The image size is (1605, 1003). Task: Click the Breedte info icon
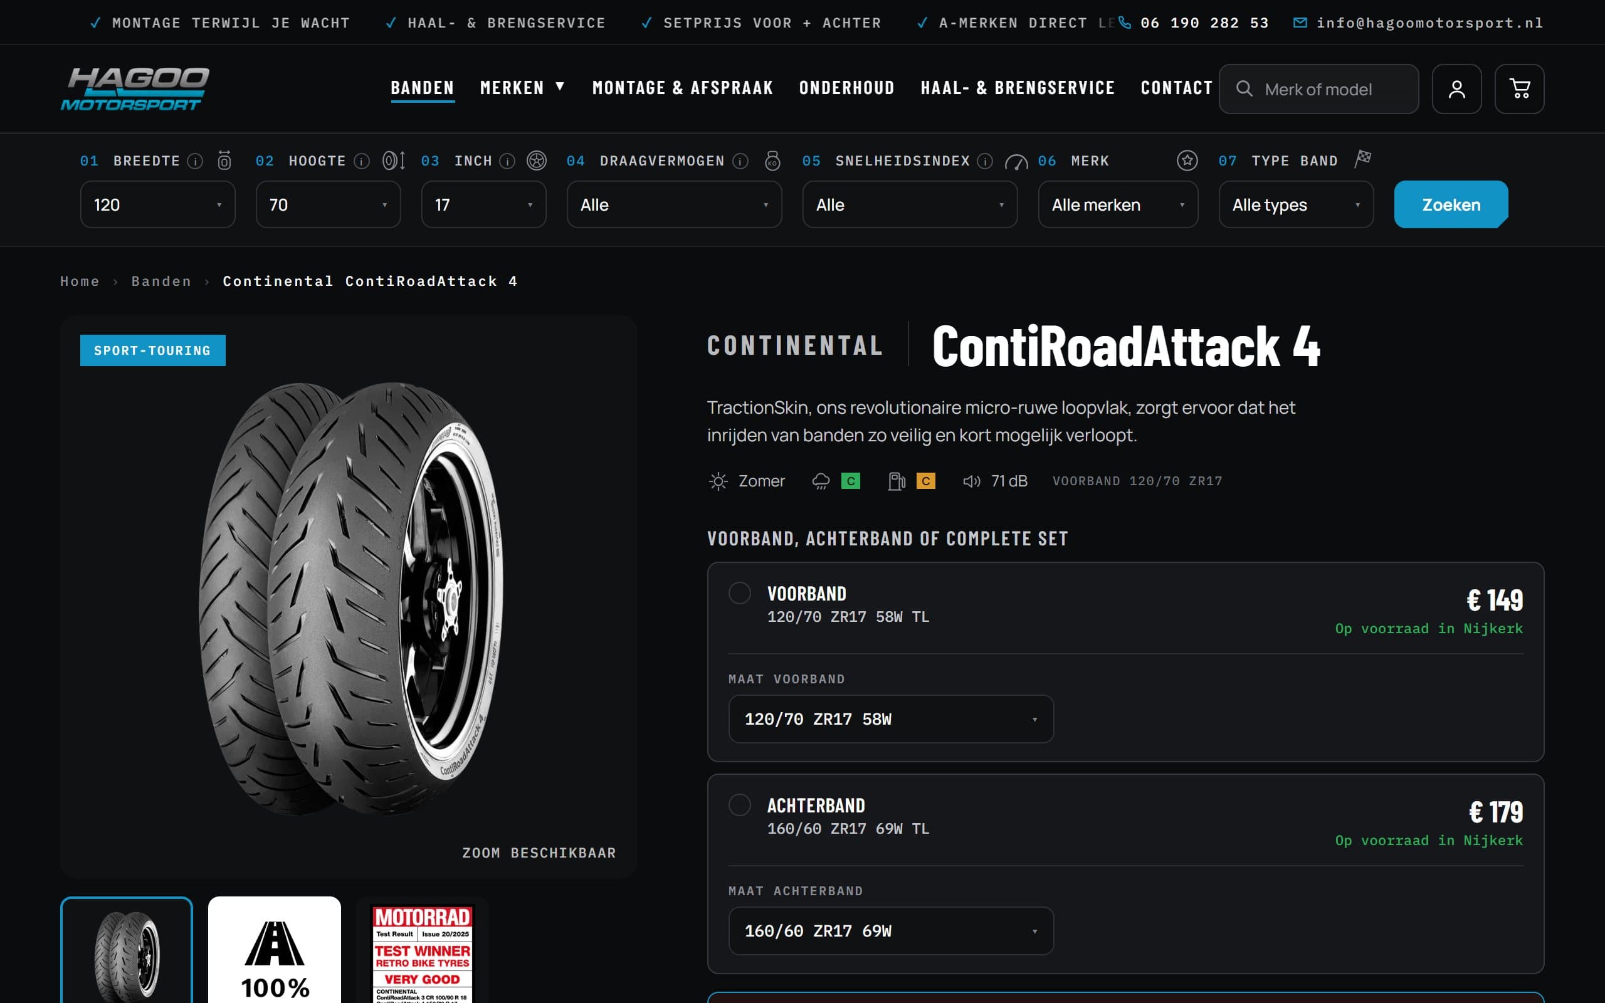click(x=195, y=161)
